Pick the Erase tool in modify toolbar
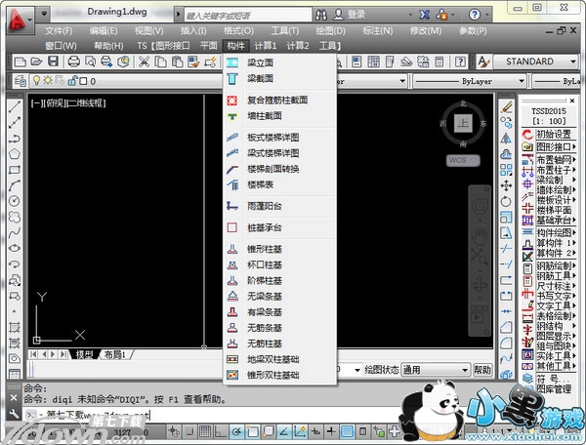 click(x=506, y=107)
